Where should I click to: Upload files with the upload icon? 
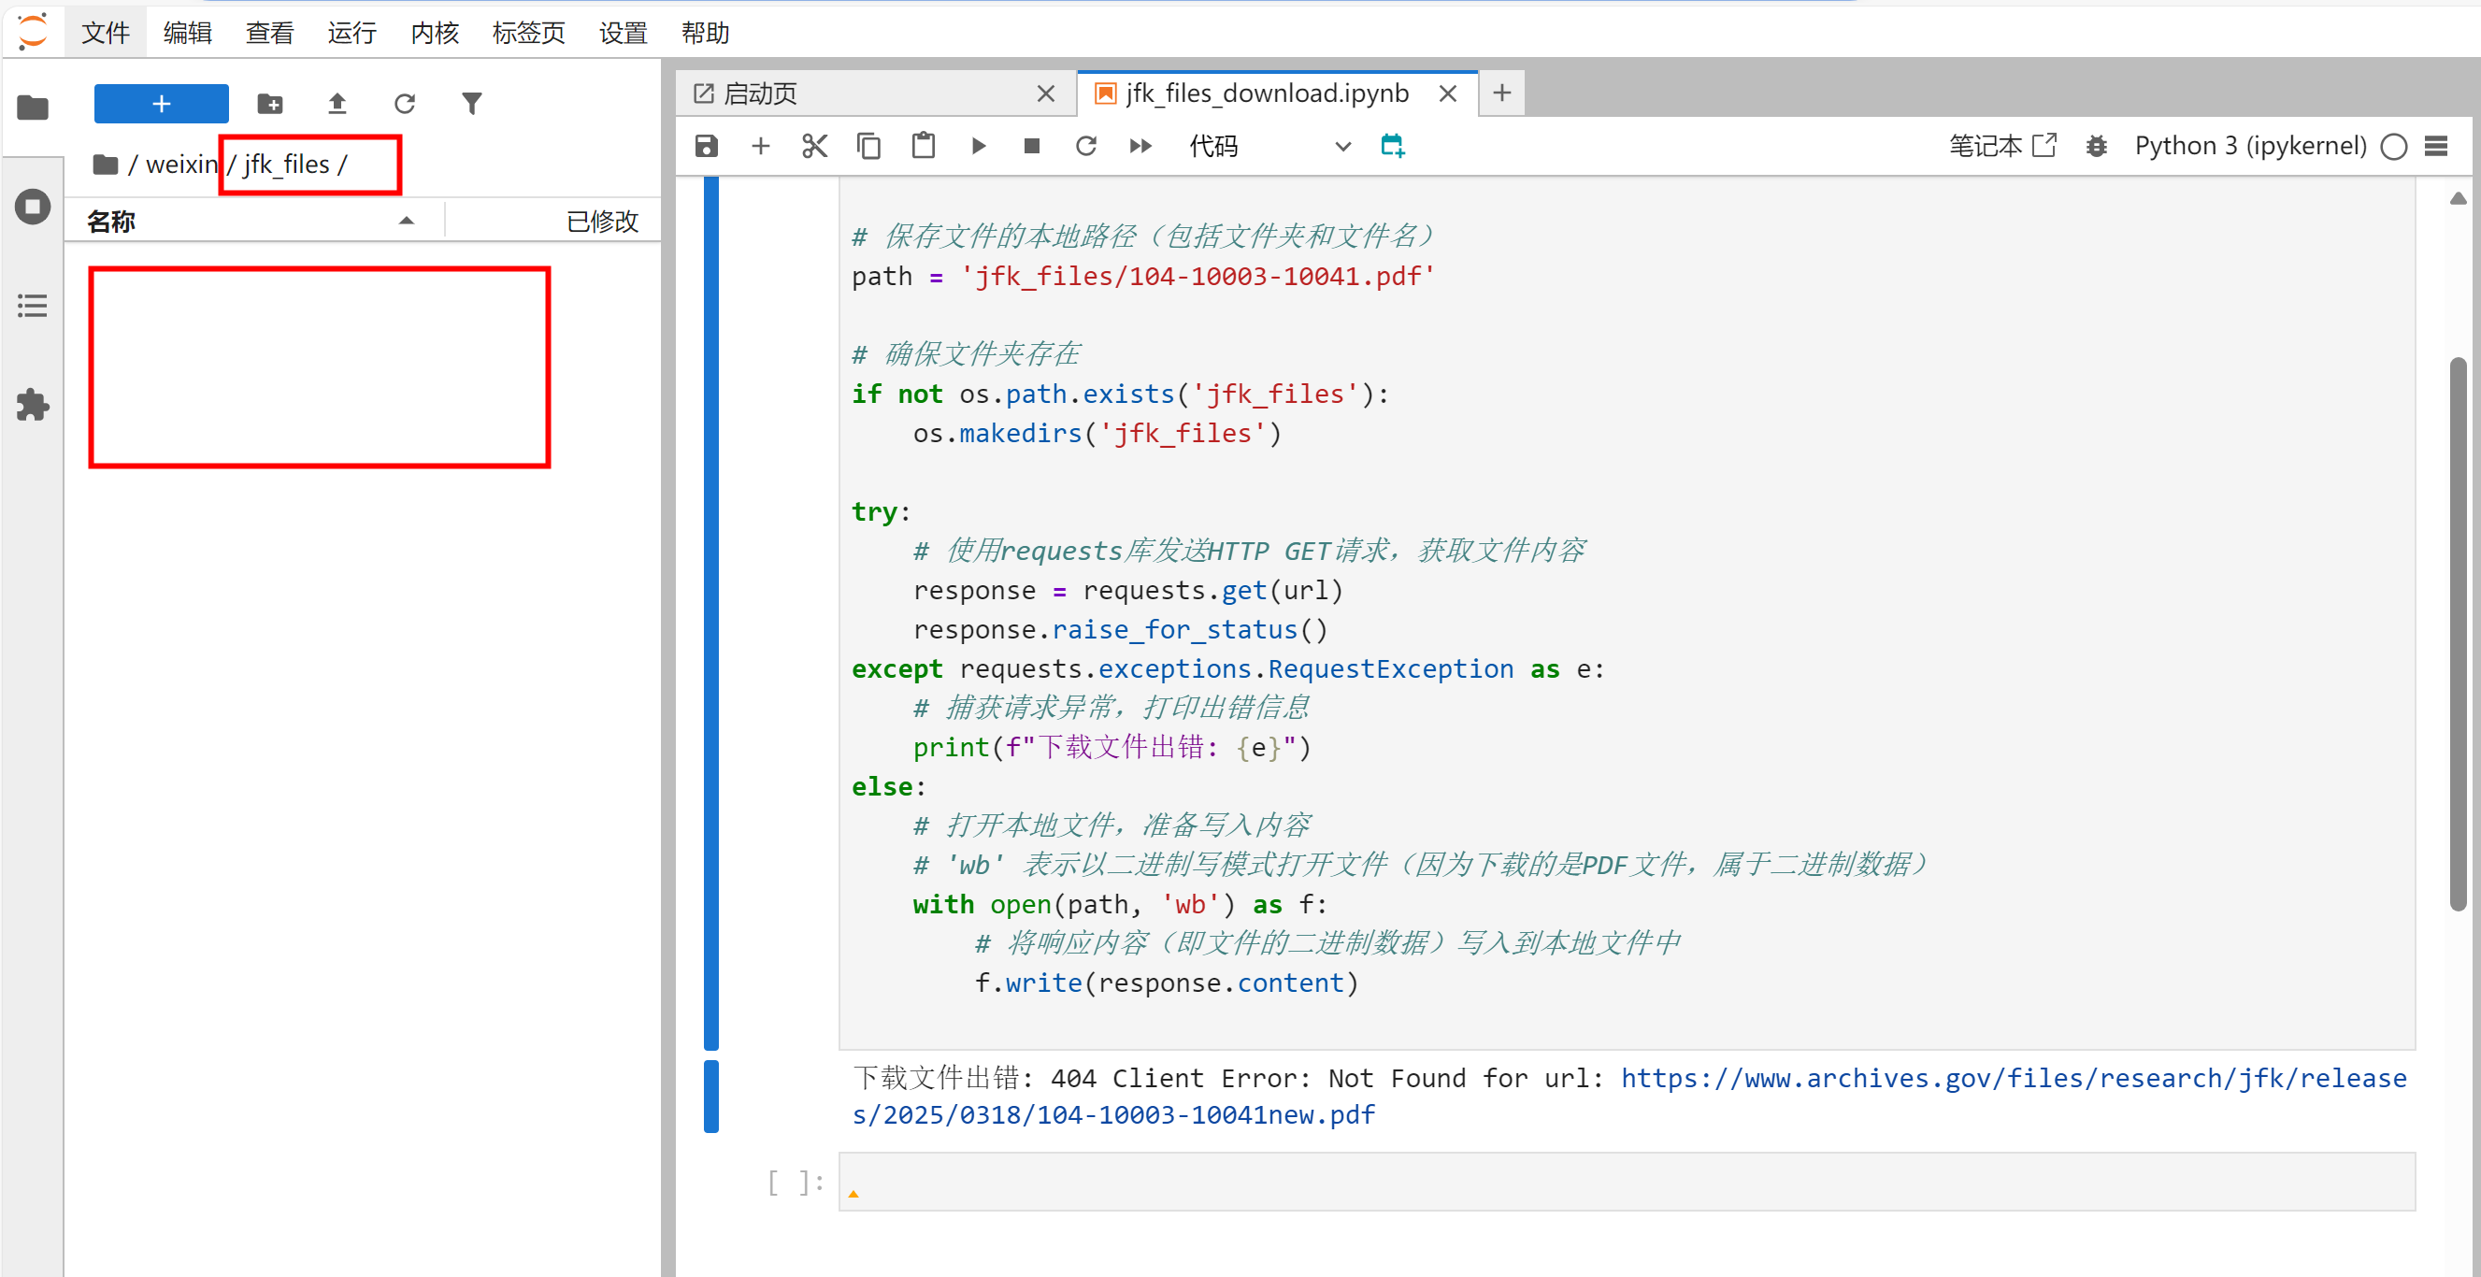tap(337, 104)
